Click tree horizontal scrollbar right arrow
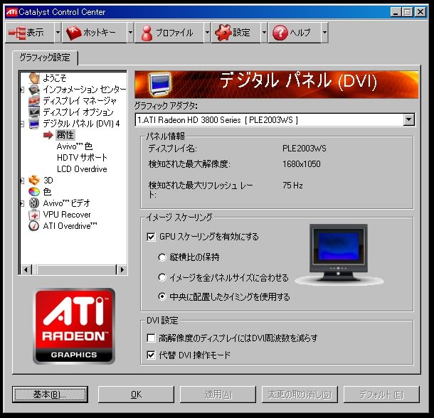Screen dimensions: 434x418 [x=122, y=269]
